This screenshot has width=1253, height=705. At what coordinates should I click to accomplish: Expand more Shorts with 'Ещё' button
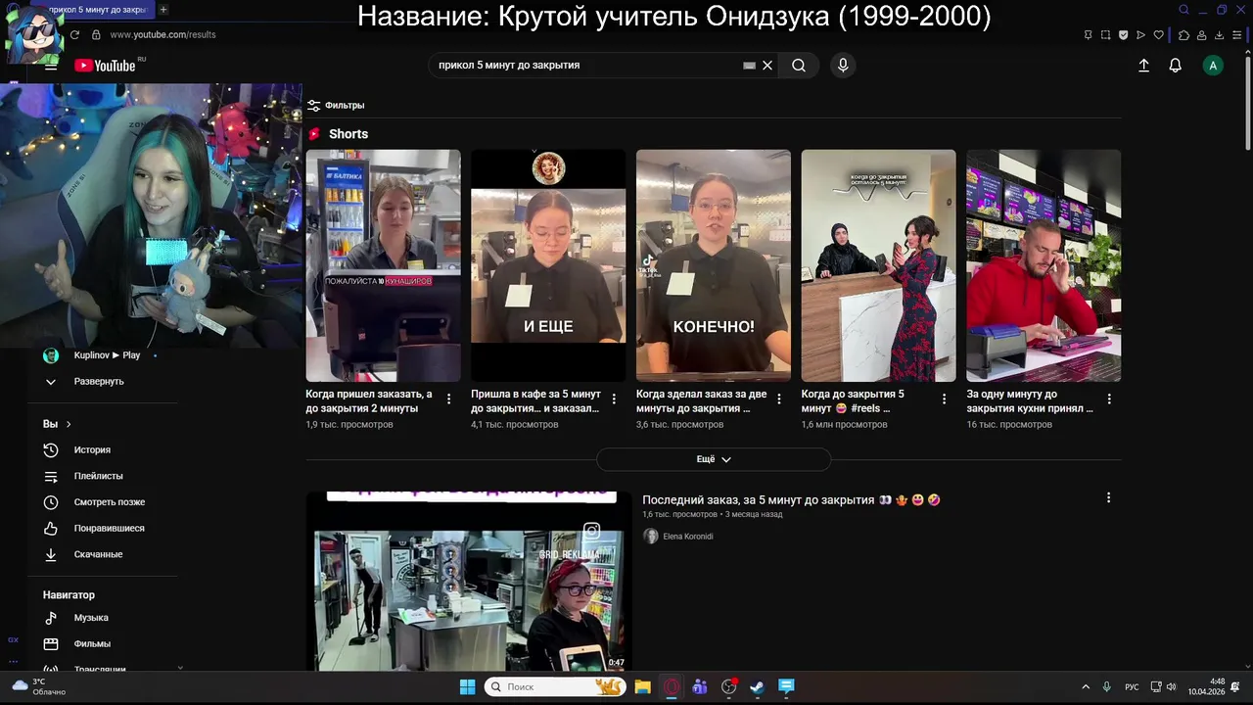tap(714, 459)
